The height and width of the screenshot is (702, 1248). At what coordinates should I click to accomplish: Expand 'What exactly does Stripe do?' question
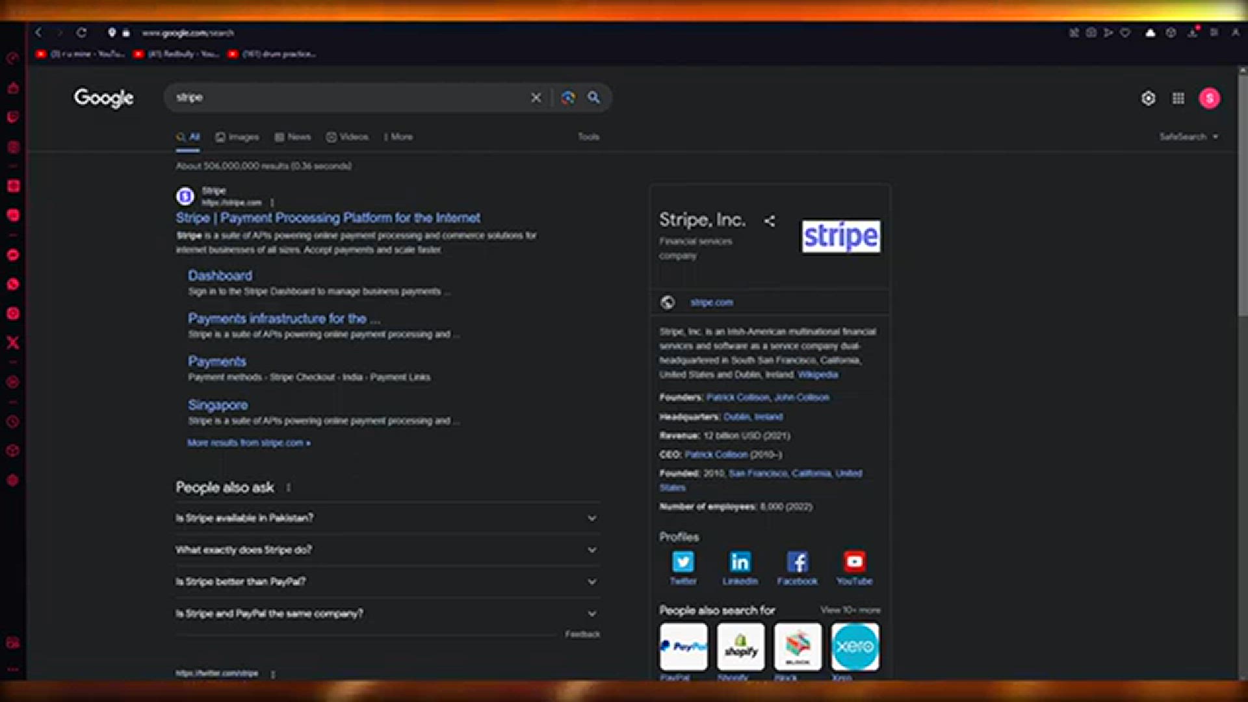tap(387, 550)
